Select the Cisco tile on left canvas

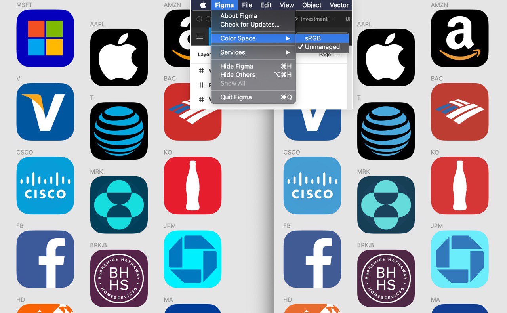pyautogui.click(x=45, y=185)
